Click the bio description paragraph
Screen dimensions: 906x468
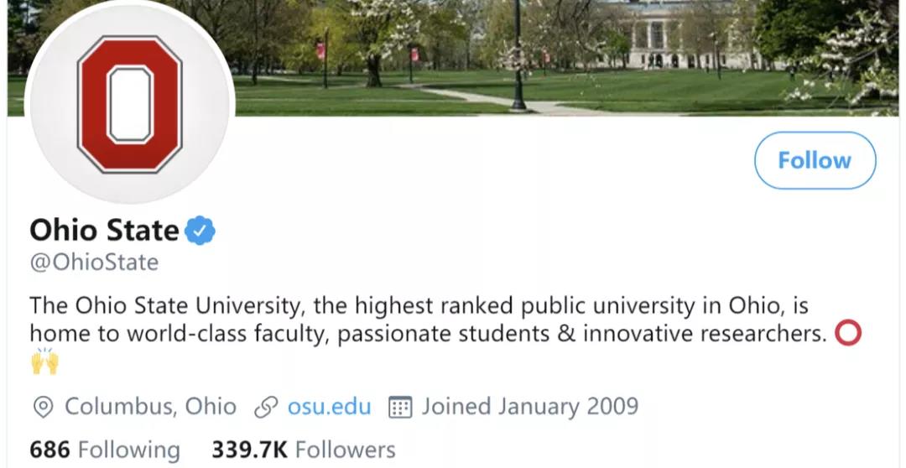419,319
